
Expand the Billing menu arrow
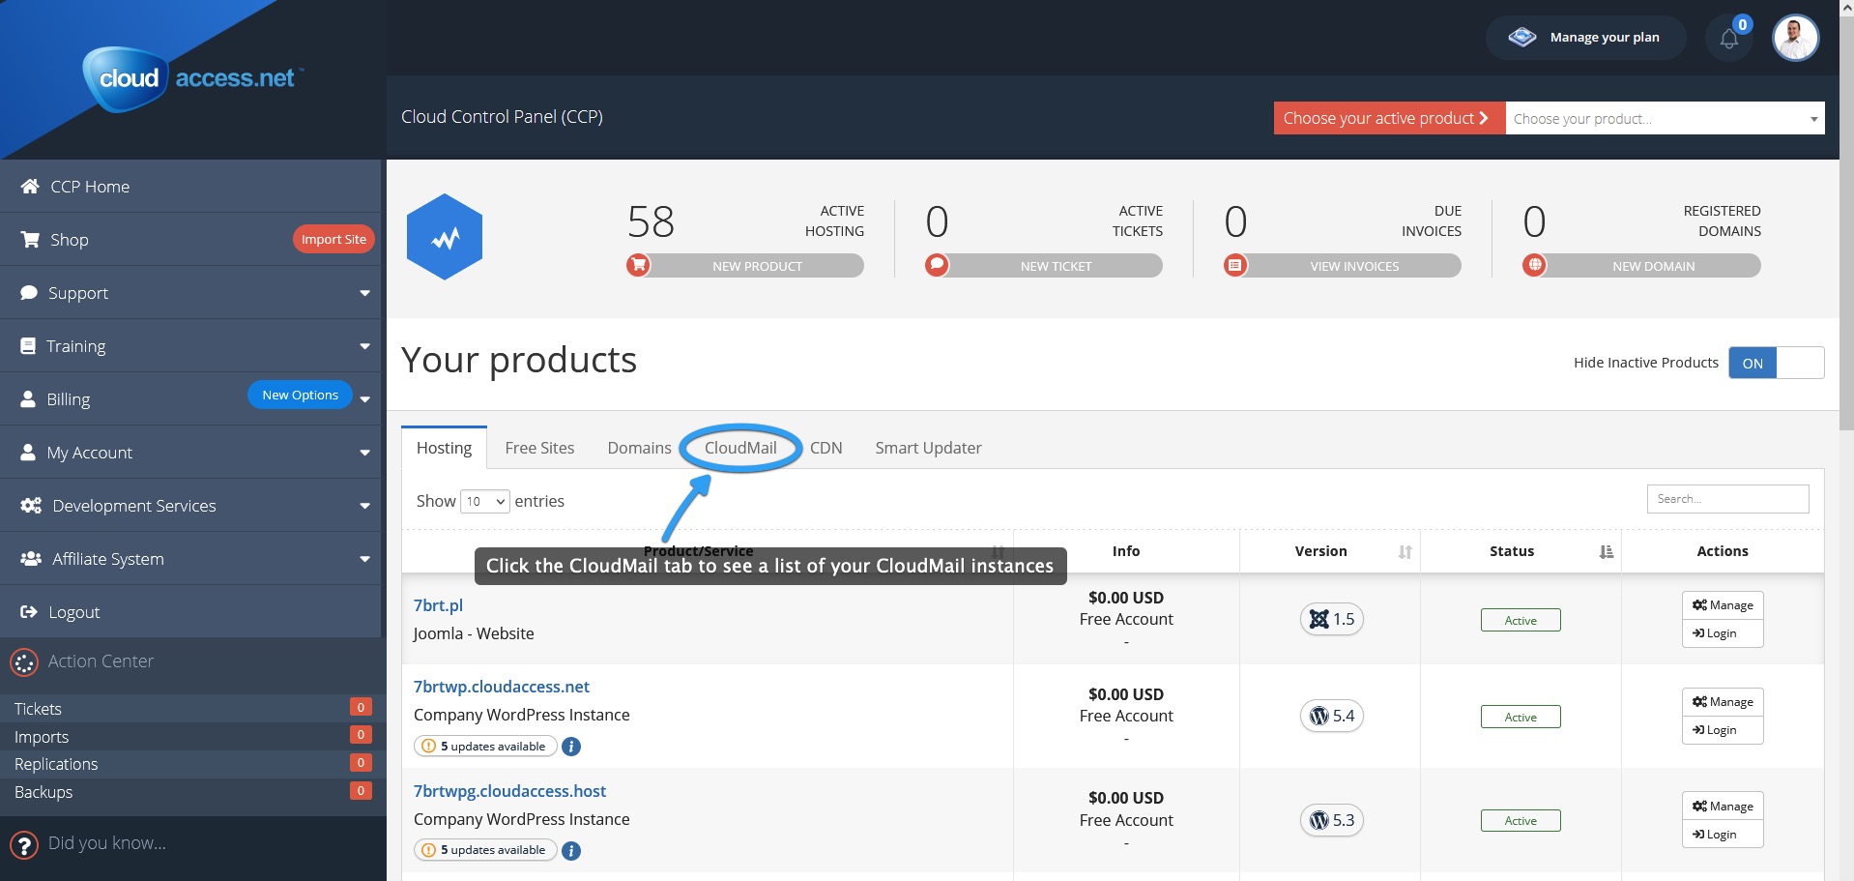(364, 399)
